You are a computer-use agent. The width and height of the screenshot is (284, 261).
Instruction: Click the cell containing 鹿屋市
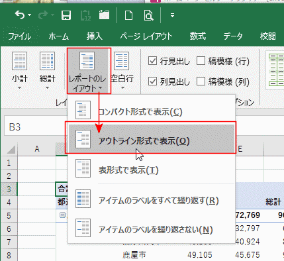point(134,255)
